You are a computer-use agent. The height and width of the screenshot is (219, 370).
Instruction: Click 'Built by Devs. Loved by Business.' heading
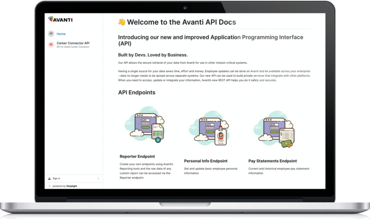tap(153, 55)
